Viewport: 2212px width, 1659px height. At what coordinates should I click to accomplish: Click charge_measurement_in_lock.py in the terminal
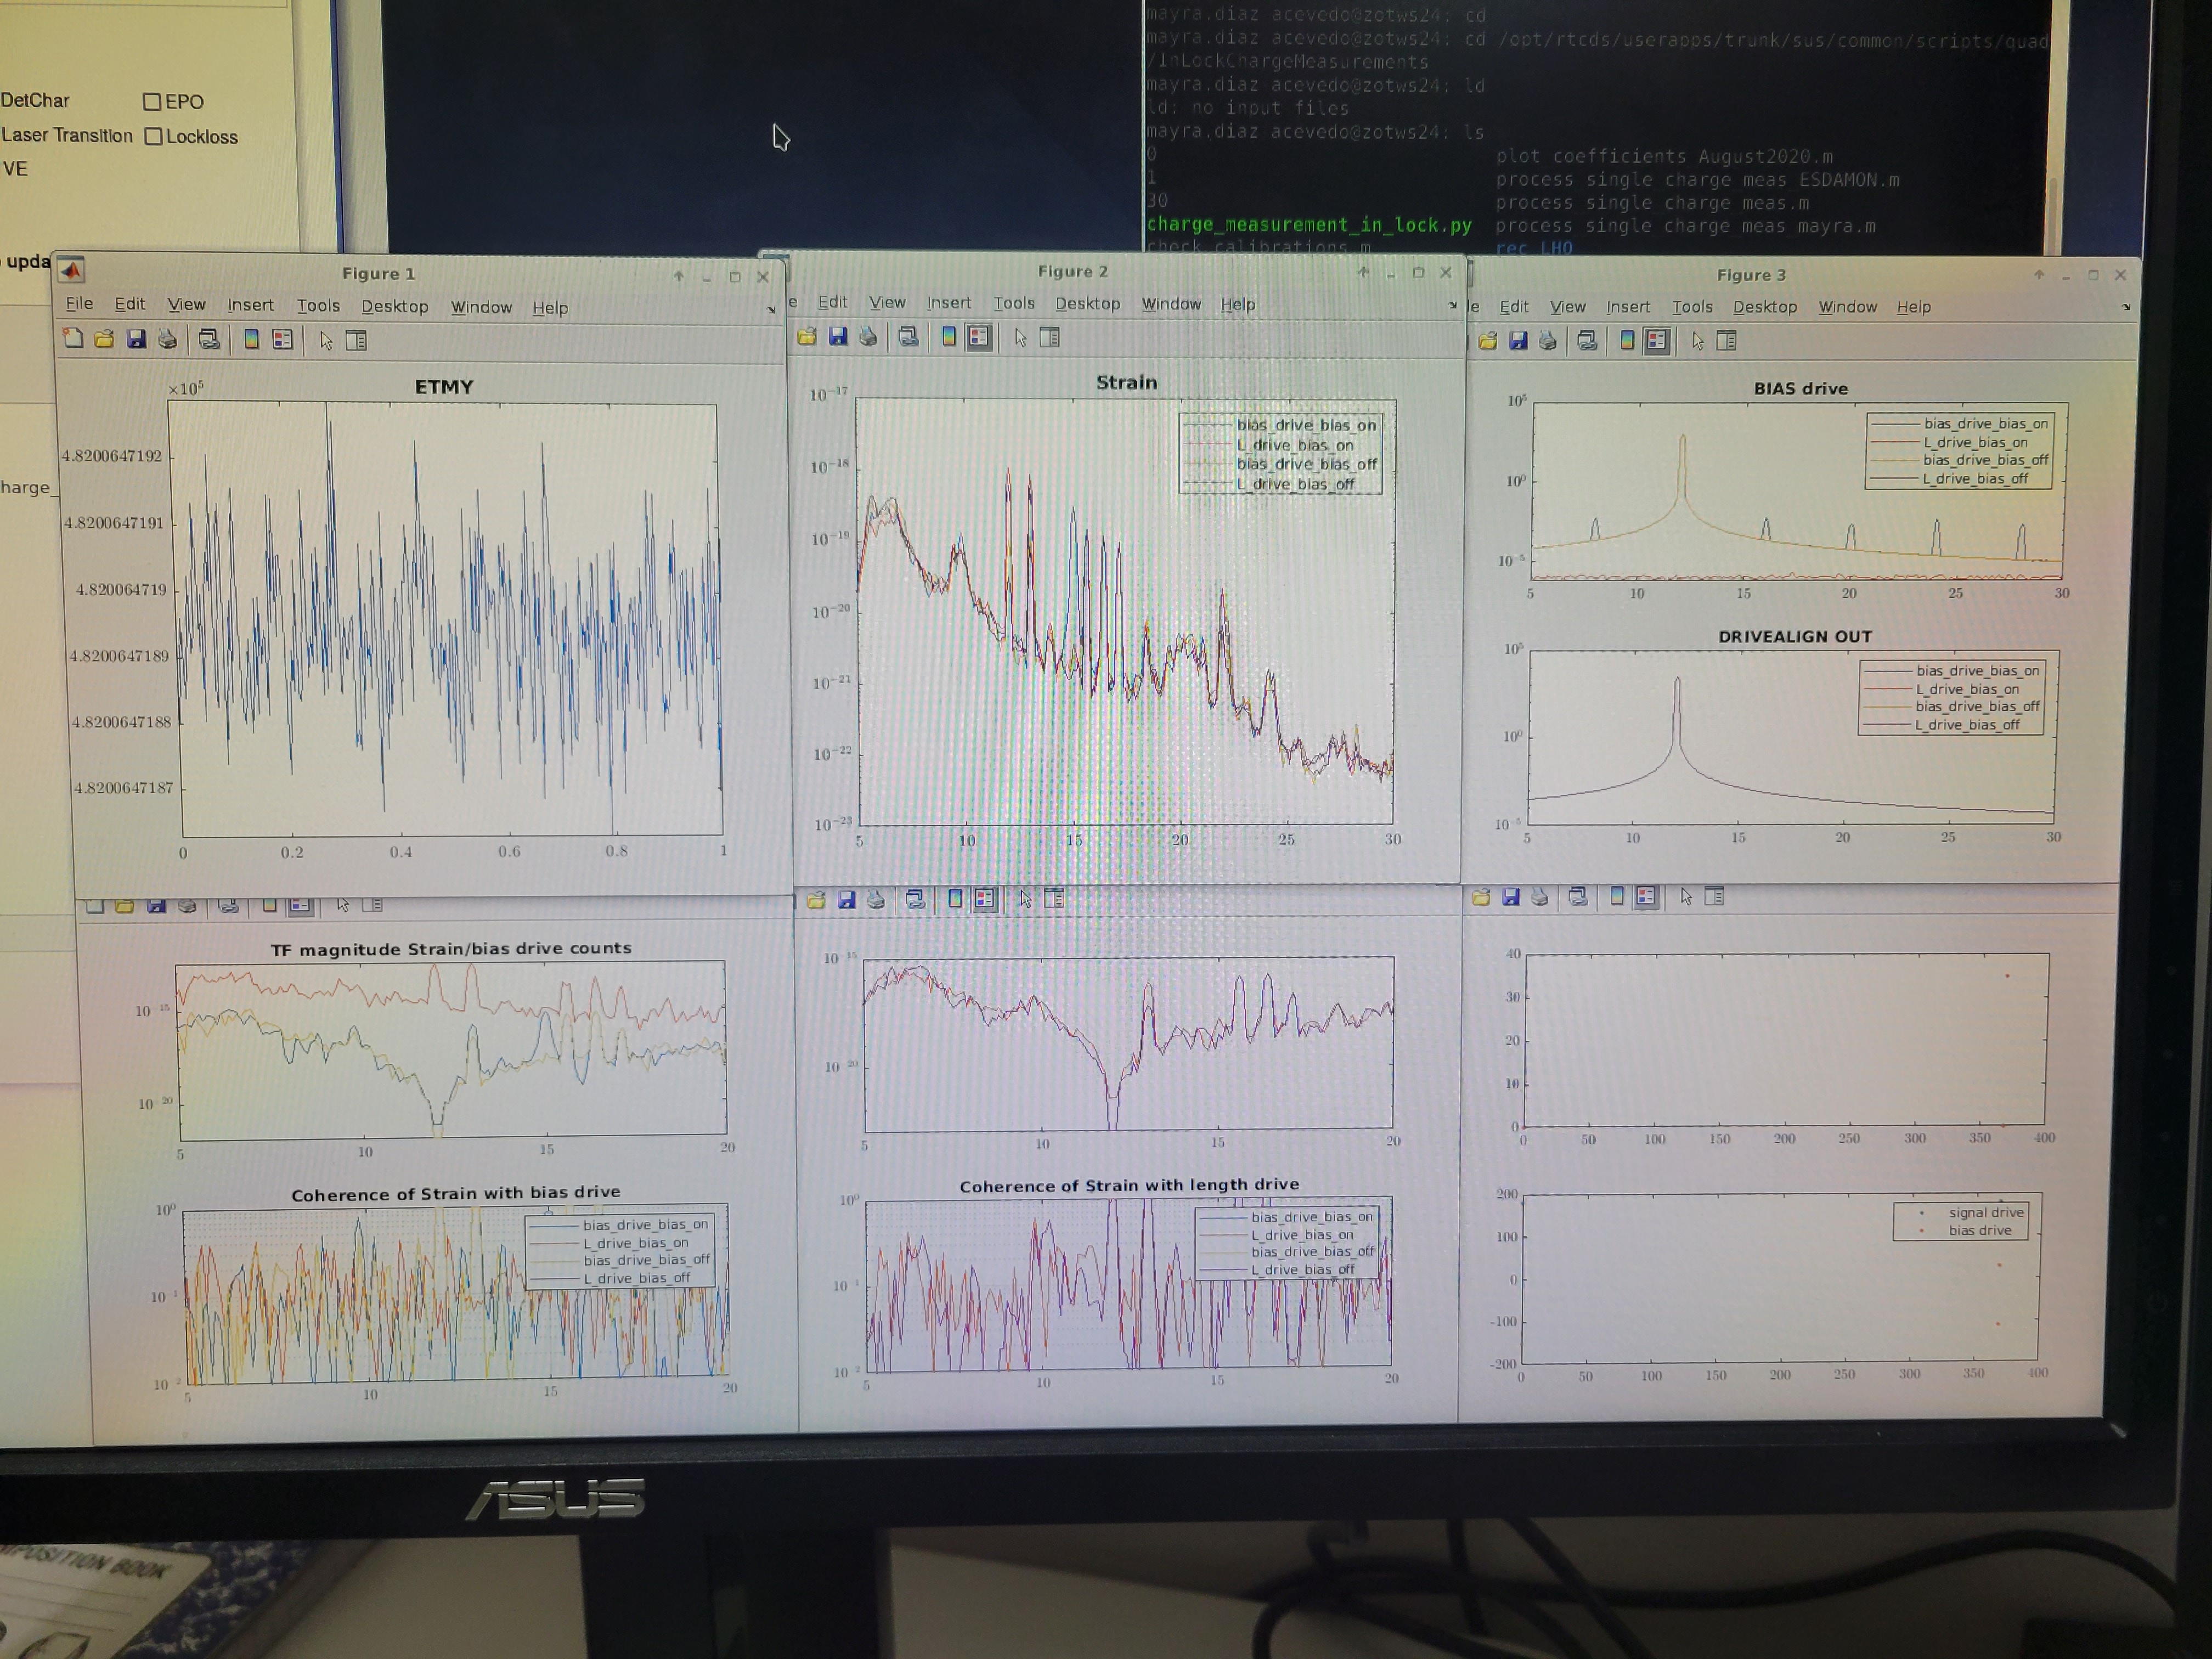coord(1309,225)
